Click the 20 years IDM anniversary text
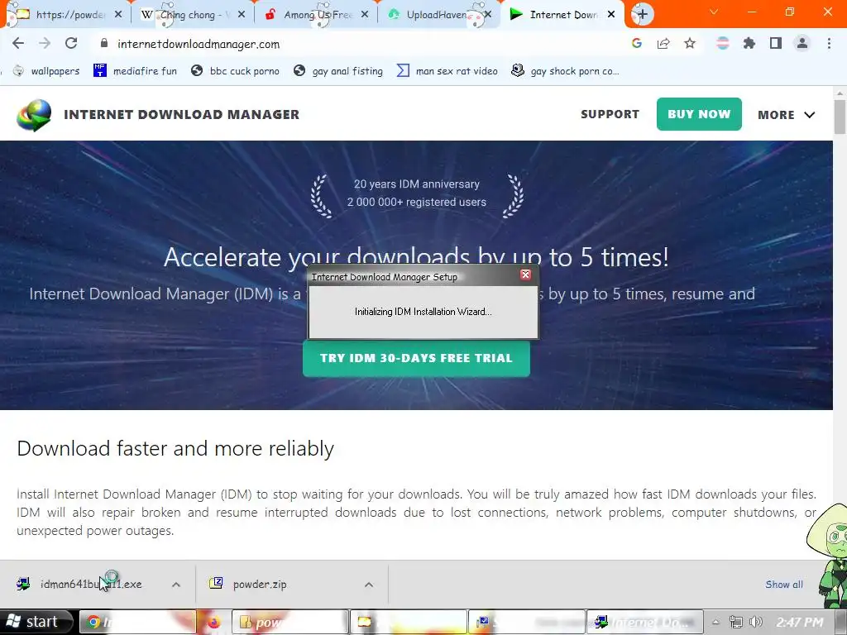Screen dimensions: 847x635 417,184
